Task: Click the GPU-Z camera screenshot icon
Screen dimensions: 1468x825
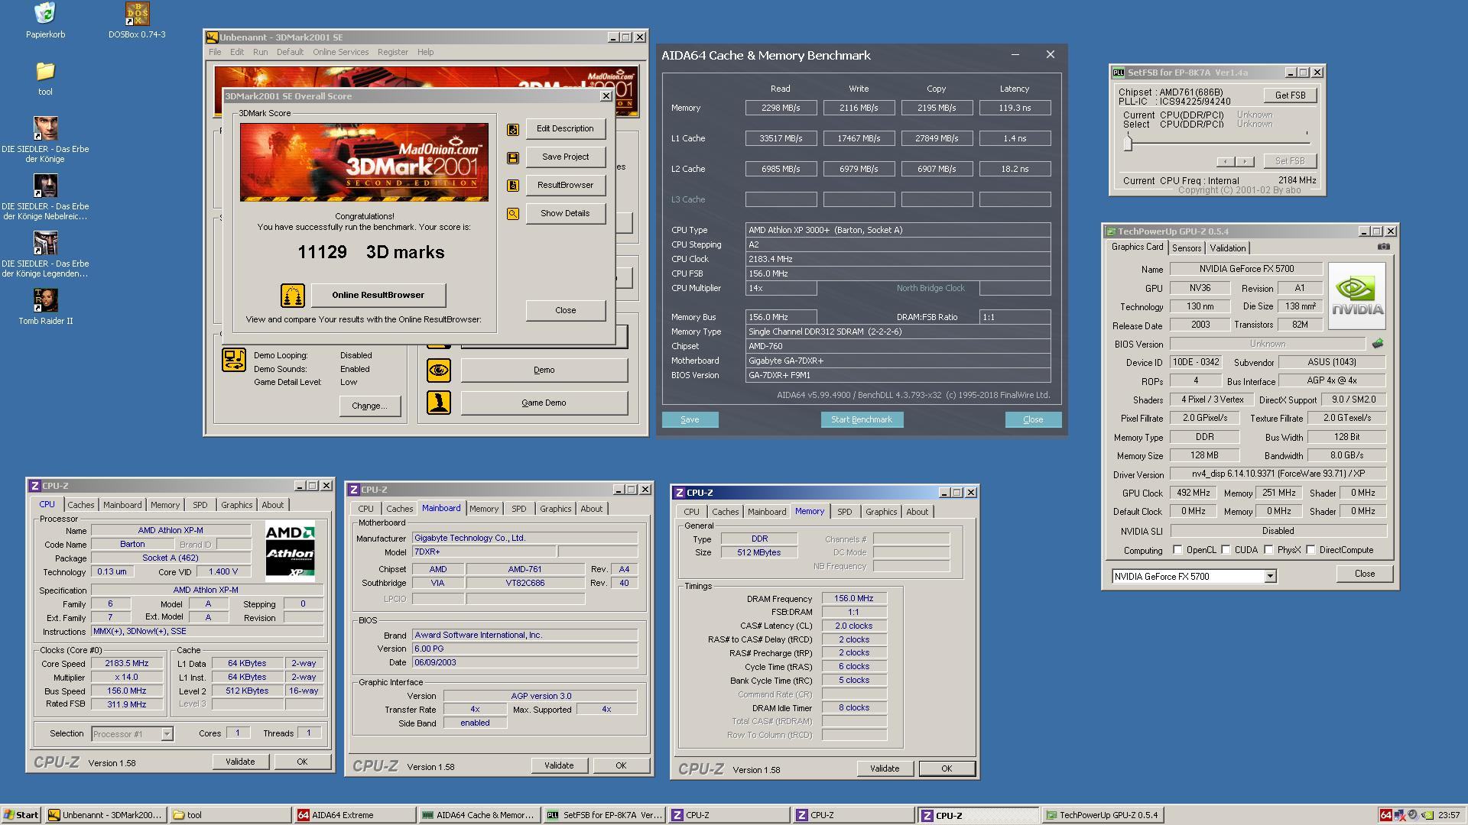Action: [1383, 247]
